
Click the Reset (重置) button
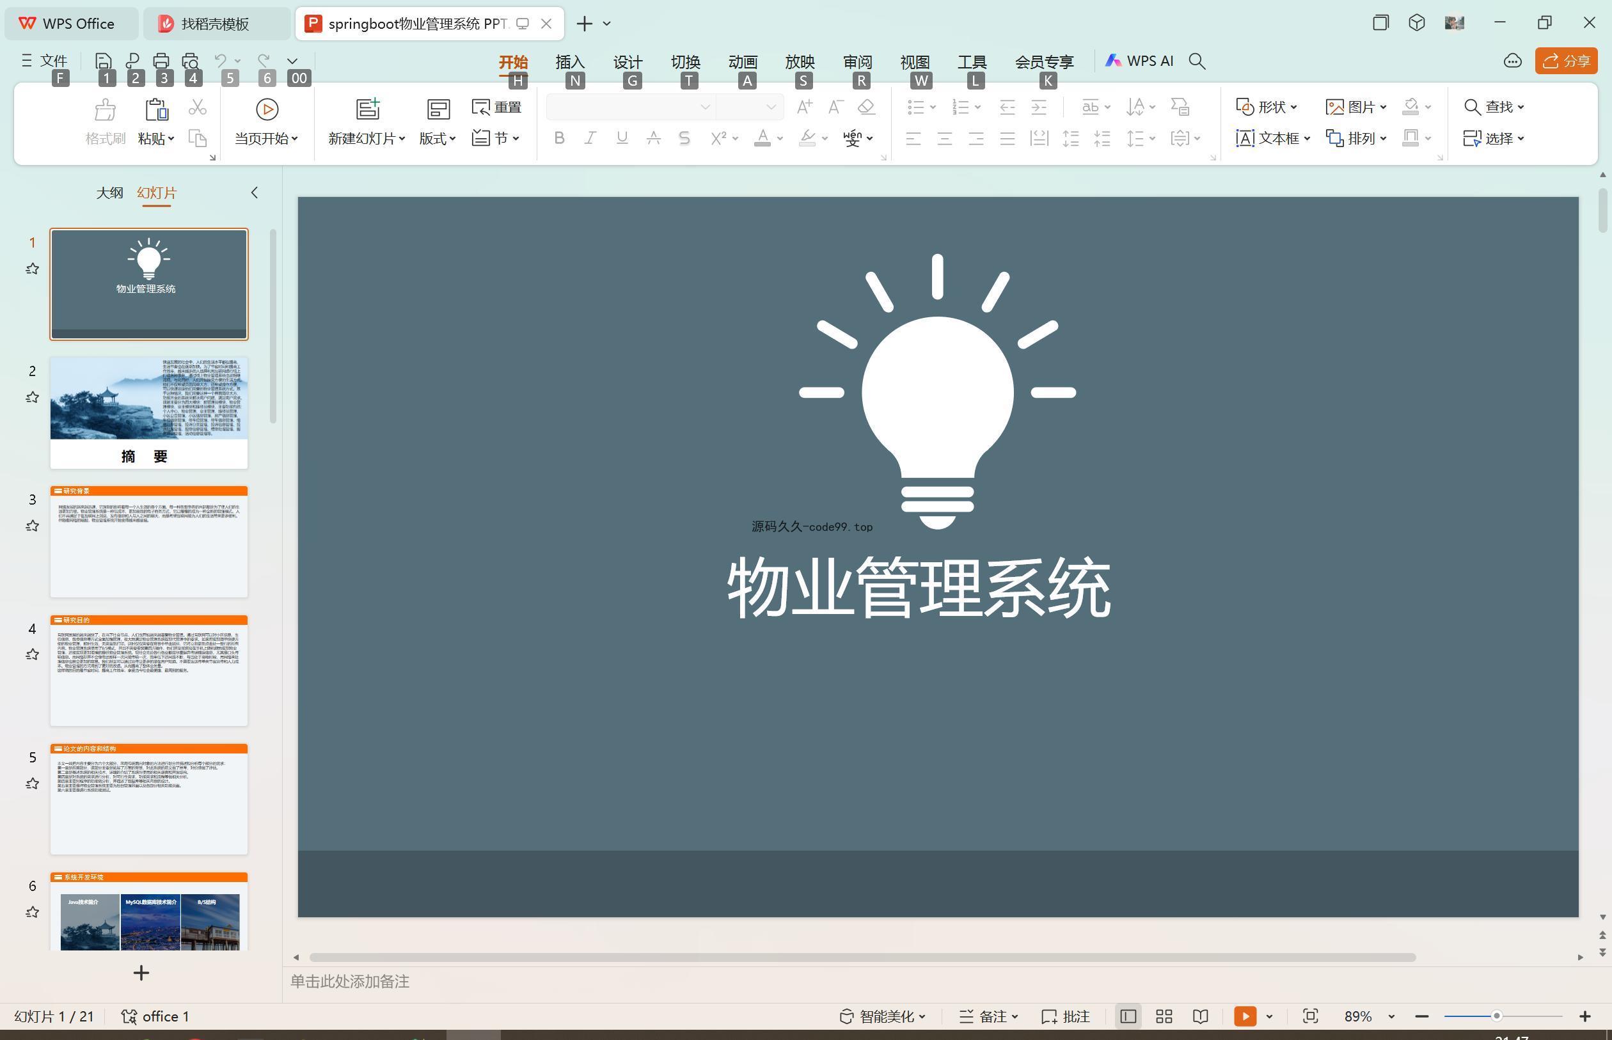pos(497,107)
